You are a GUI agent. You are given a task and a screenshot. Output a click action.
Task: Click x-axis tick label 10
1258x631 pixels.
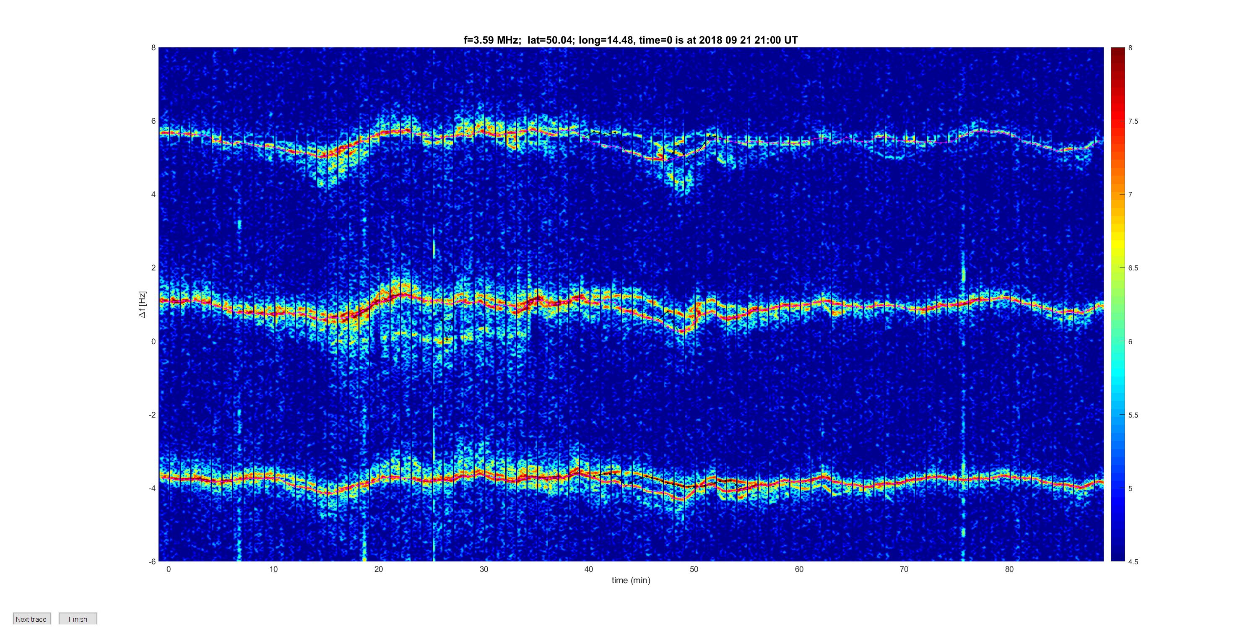pos(273,569)
